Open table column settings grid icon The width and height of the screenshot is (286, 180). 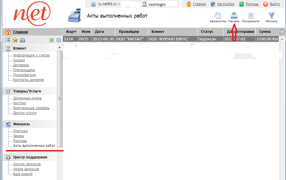click(282, 32)
